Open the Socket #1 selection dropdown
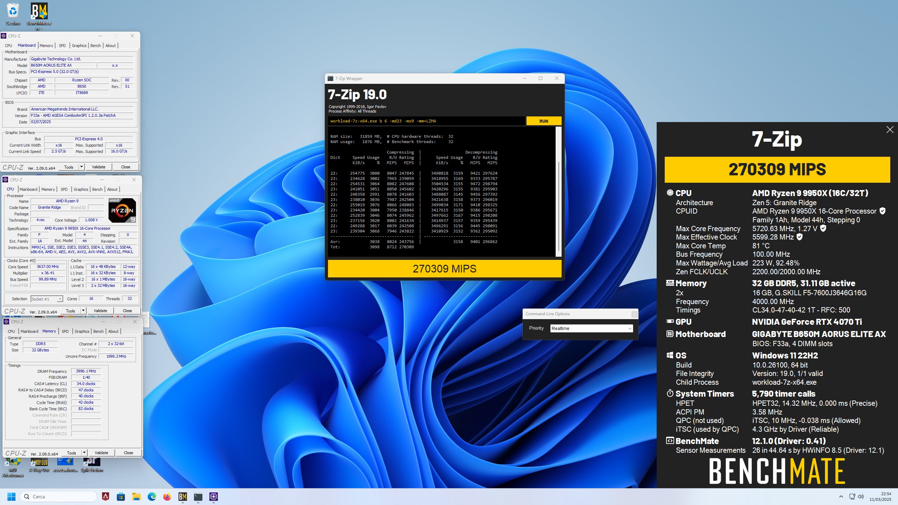This screenshot has height=505, width=898. pos(47,299)
